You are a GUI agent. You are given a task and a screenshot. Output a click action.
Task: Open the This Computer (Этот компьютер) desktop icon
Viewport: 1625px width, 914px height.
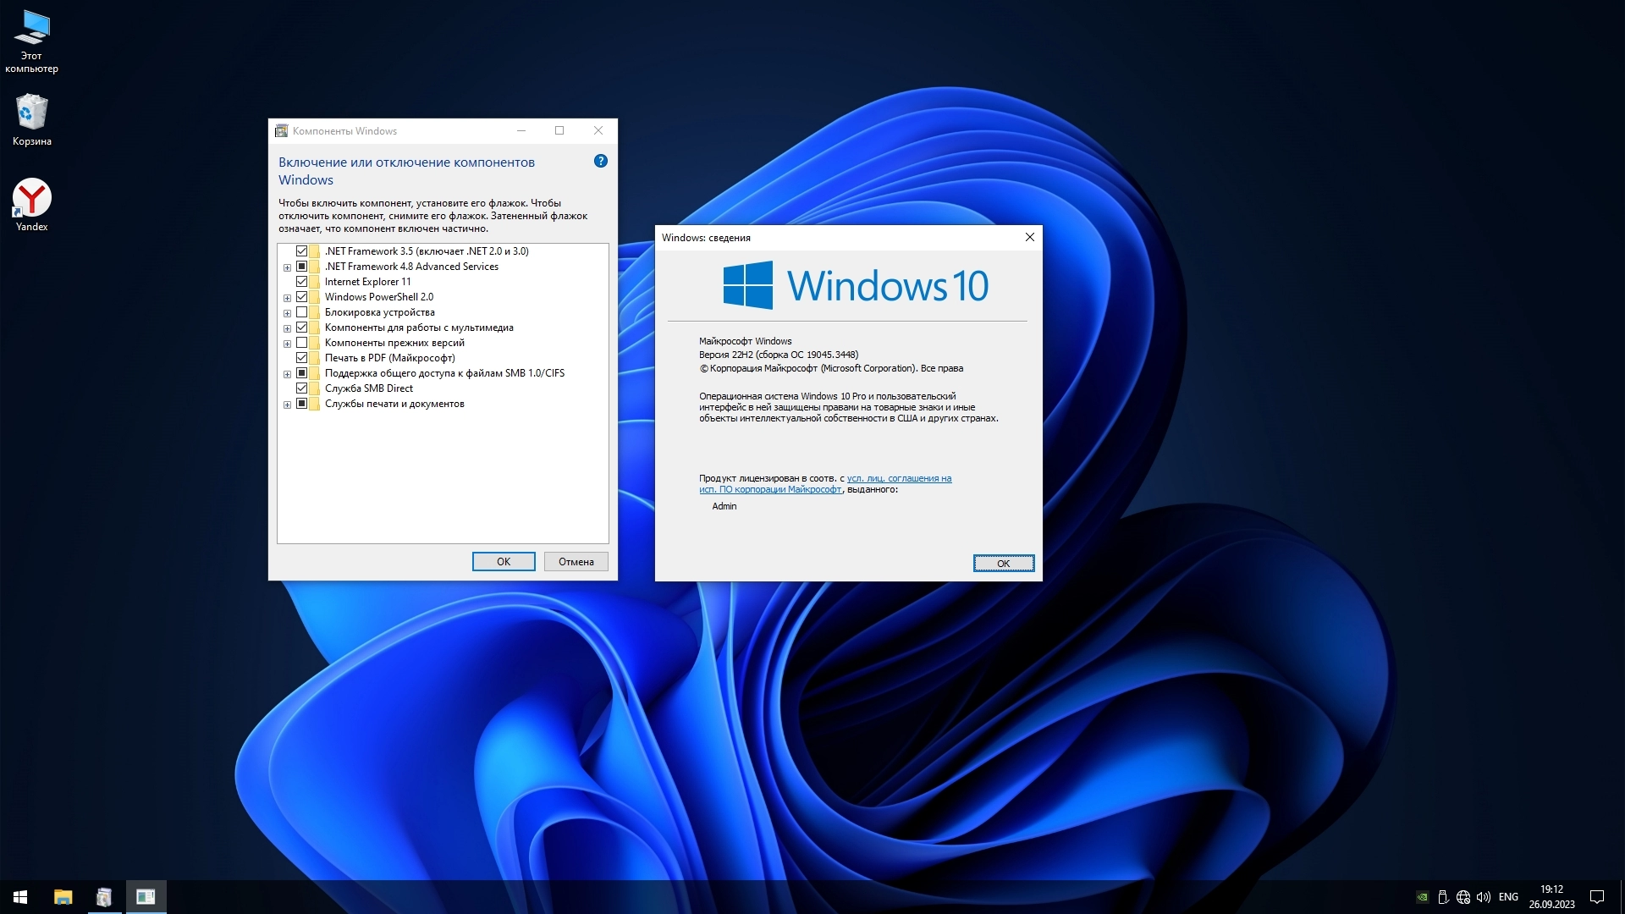point(31,28)
